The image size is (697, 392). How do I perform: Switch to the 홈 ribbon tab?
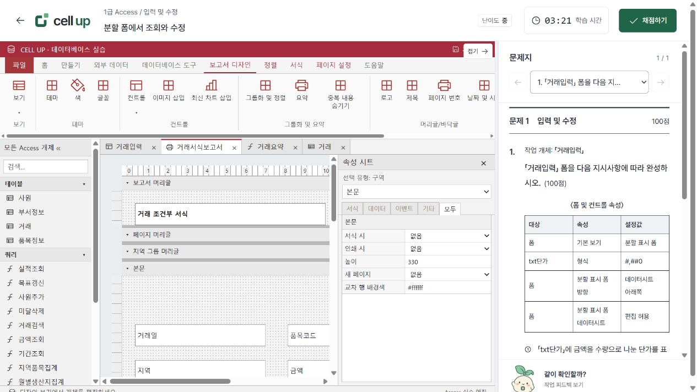pyautogui.click(x=45, y=65)
